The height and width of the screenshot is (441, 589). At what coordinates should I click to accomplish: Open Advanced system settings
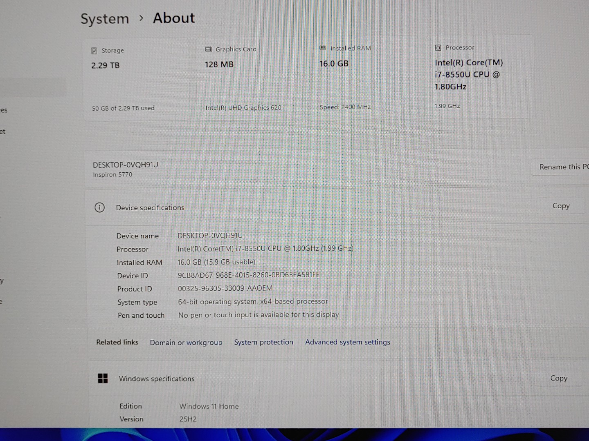click(x=347, y=342)
